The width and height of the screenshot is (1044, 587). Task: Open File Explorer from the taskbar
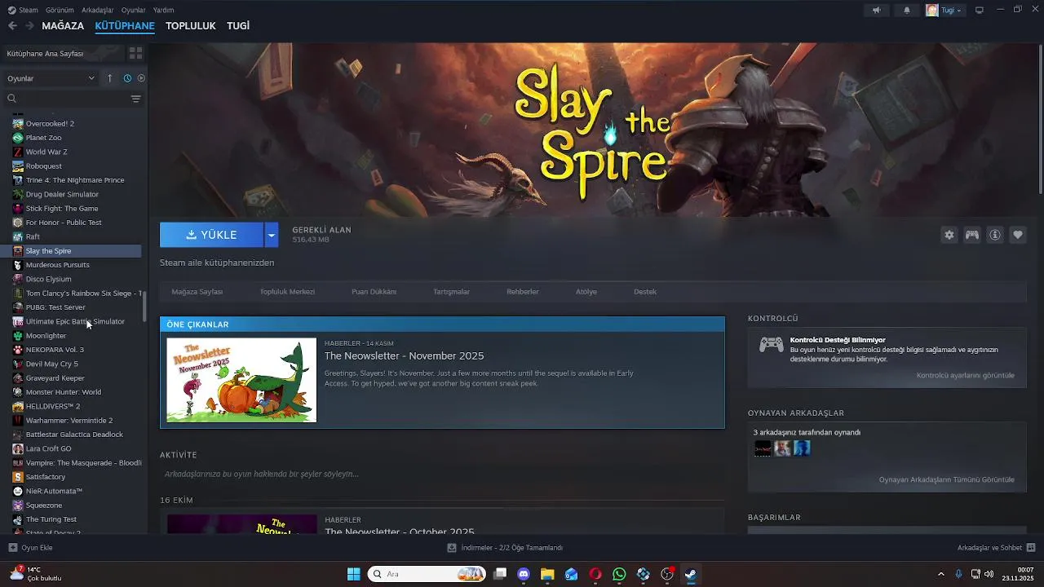coord(547,574)
